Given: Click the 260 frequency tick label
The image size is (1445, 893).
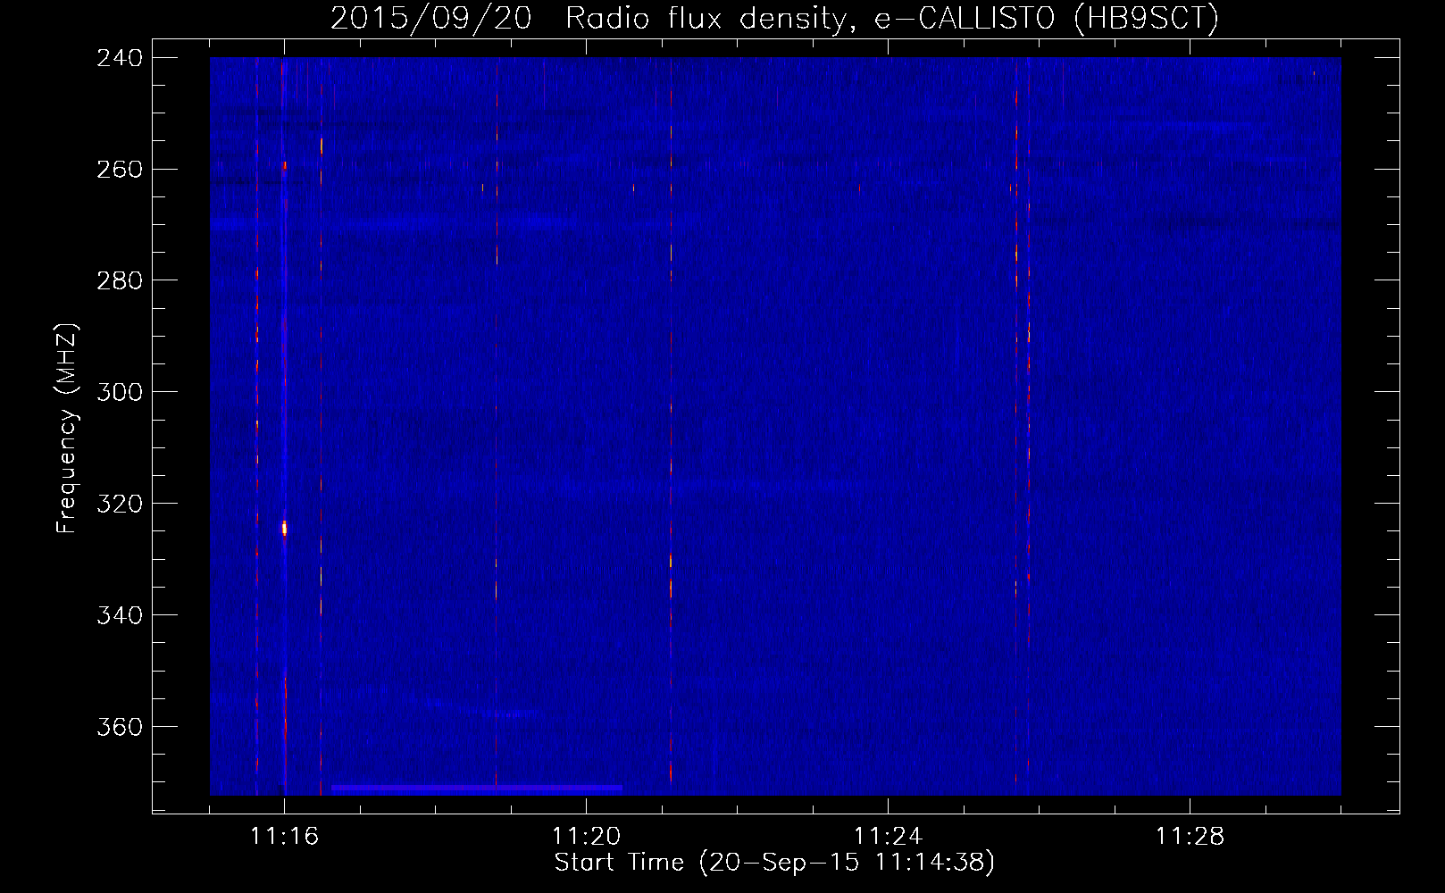Looking at the screenshot, I should (120, 170).
